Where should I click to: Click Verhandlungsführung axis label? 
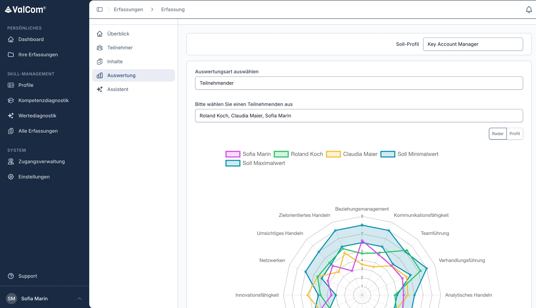[x=462, y=261]
